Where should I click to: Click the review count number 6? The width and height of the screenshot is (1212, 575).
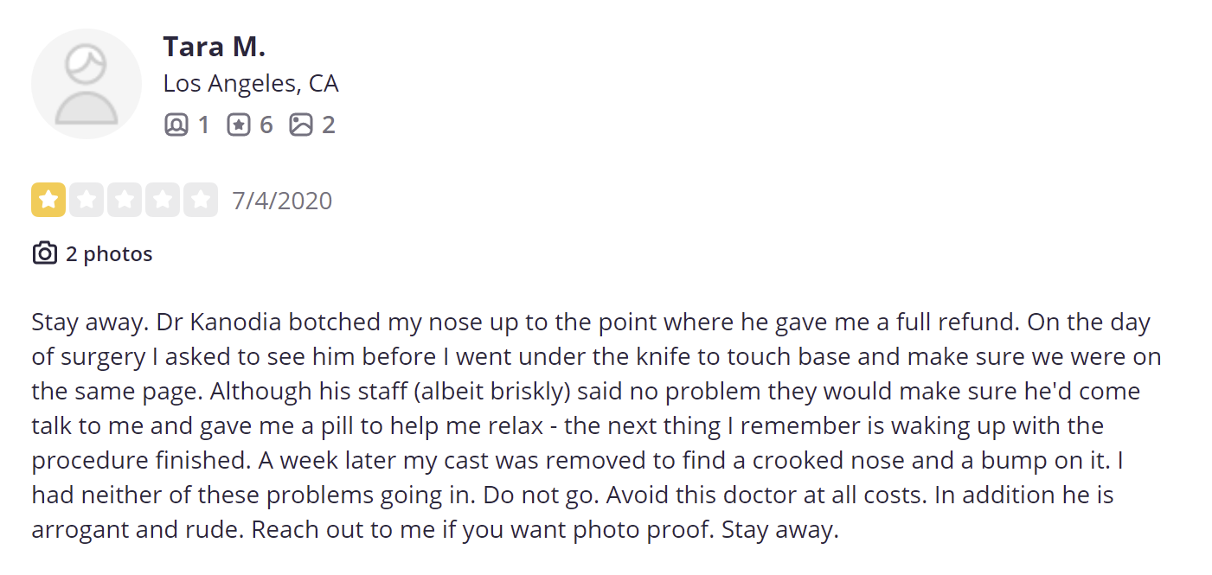pos(266,125)
